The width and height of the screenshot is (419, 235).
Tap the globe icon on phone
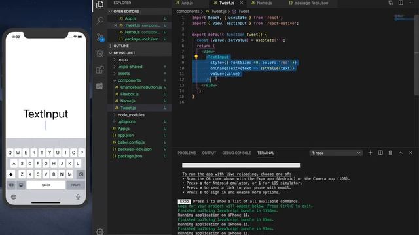point(14,197)
